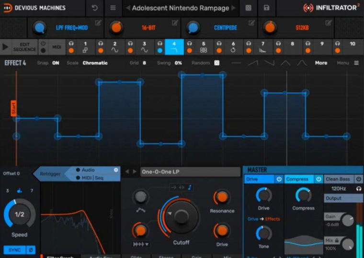Click the Clean Bass headphone listen icon
The height and width of the screenshot is (258, 364).
(x=359, y=189)
